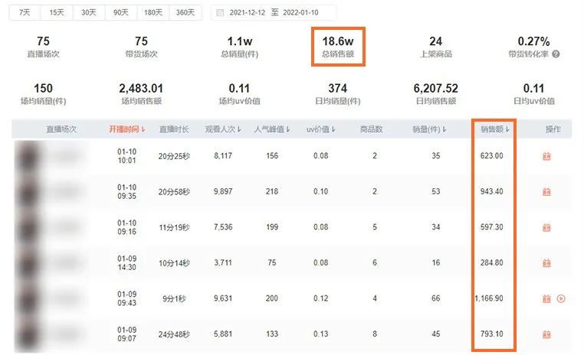Sort the table by 销售额
This screenshot has width=584, height=355.
pos(495,129)
